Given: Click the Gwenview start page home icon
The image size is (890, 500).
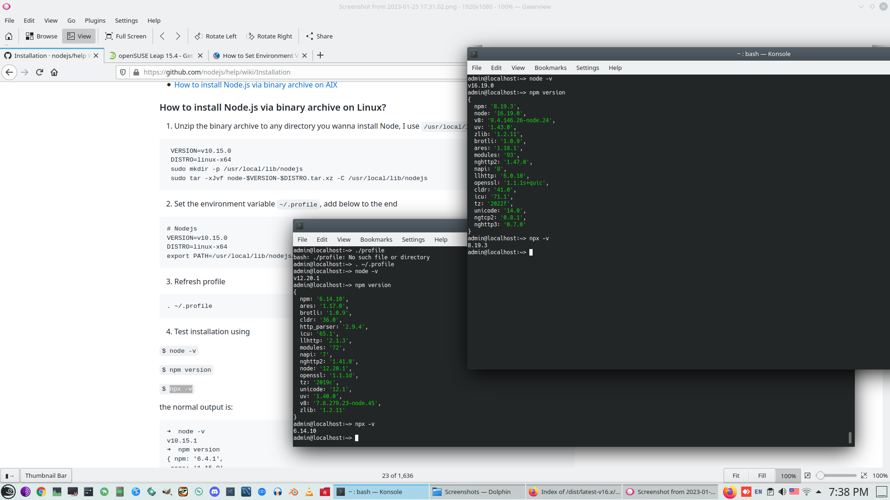Looking at the screenshot, I should tap(9, 36).
